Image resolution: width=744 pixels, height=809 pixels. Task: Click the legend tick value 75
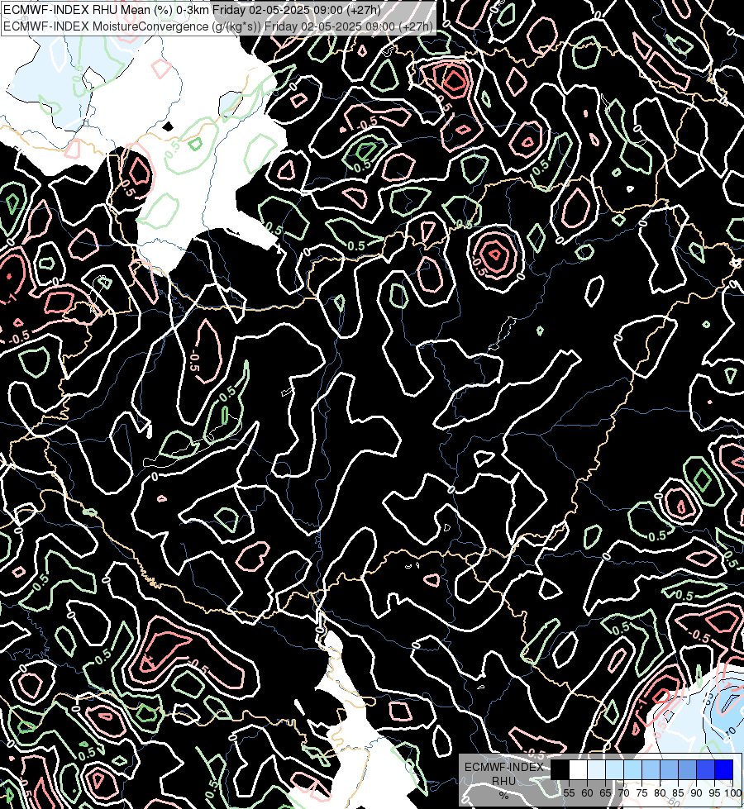(641, 793)
